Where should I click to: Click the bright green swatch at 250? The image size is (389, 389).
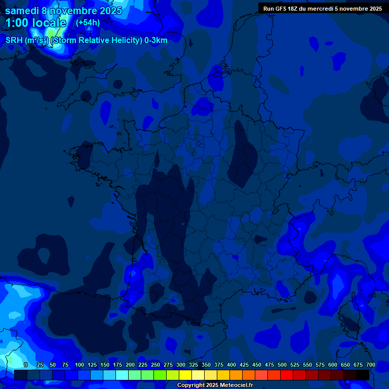(x=160, y=375)
